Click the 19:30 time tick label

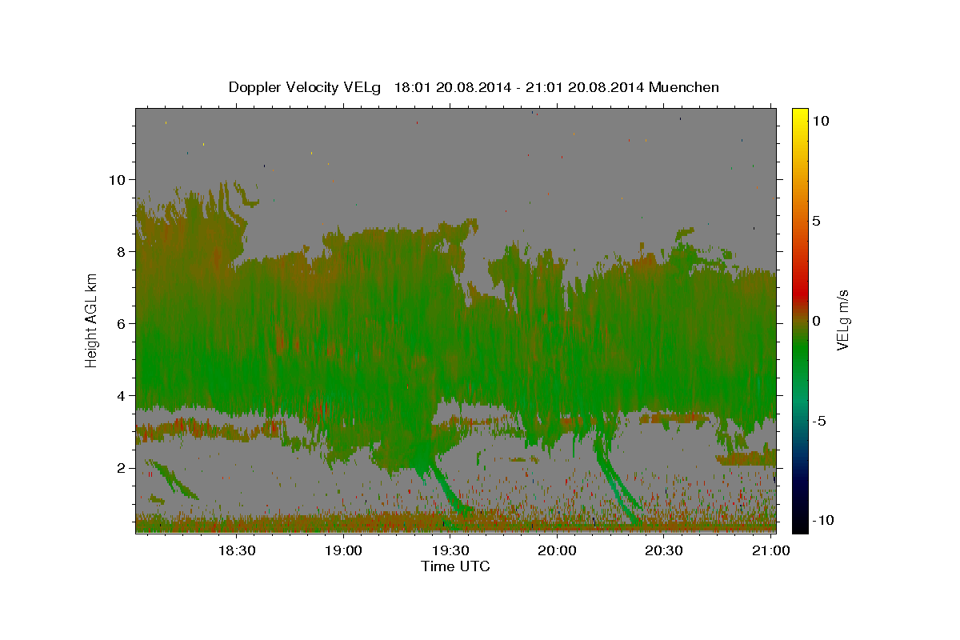click(450, 551)
